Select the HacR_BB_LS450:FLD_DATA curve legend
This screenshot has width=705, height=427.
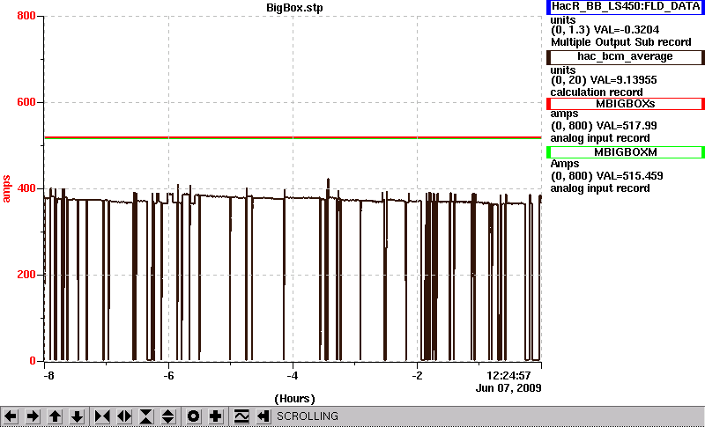pyautogui.click(x=626, y=7)
